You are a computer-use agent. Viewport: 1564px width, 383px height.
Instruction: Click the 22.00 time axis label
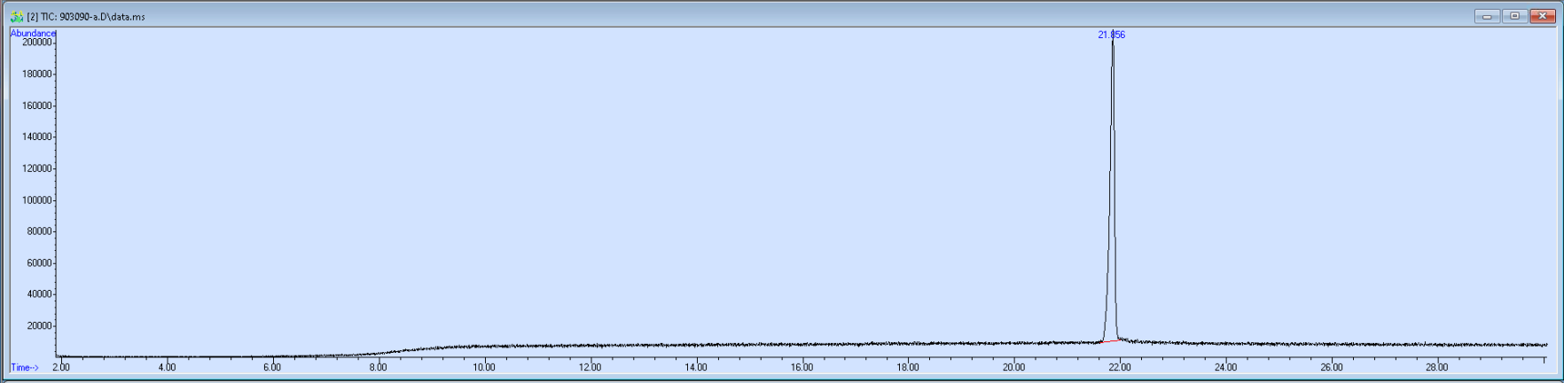pyautogui.click(x=1120, y=367)
